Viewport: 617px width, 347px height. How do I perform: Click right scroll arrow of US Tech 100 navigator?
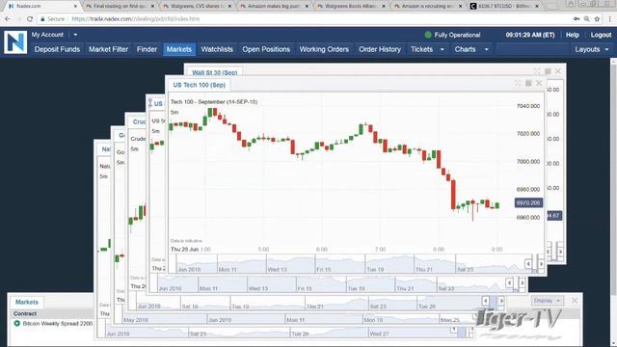tap(541, 264)
